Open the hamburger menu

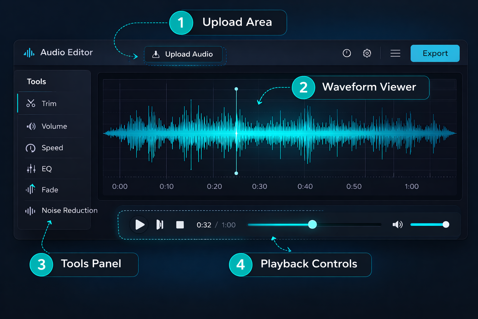(395, 53)
